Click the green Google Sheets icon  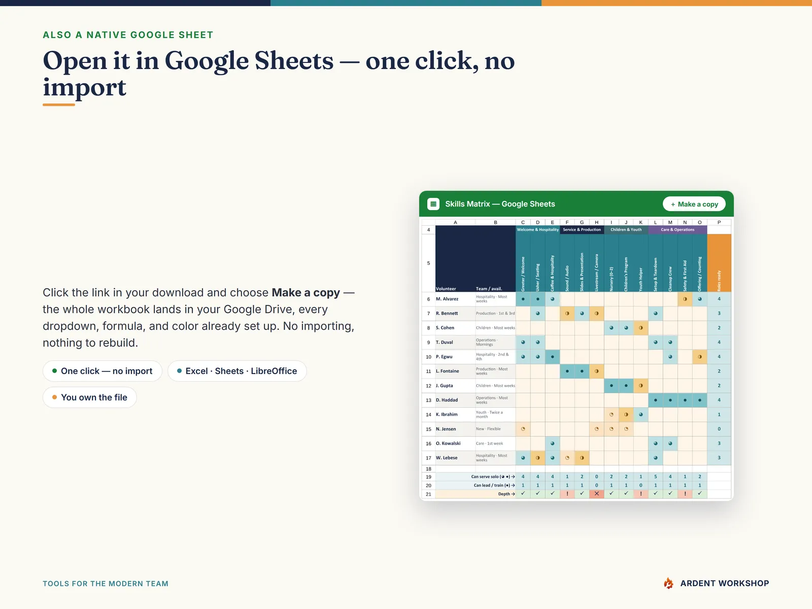click(433, 204)
